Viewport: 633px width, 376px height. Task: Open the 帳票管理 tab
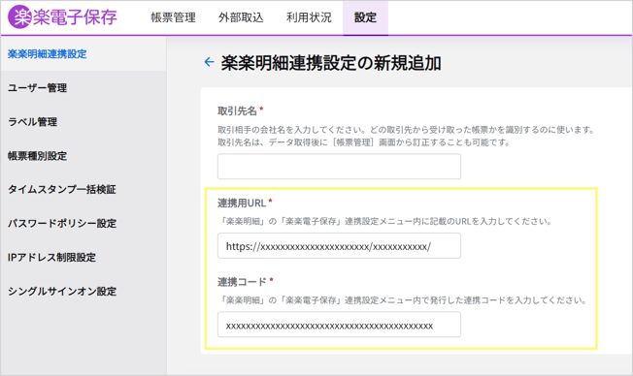click(173, 17)
